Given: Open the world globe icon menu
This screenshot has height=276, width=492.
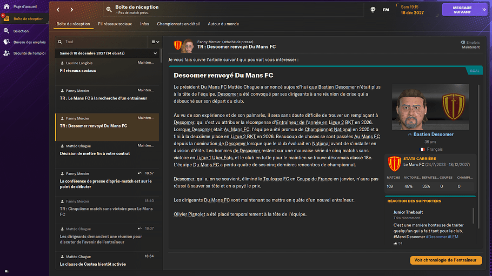Looking at the screenshot, I should pyautogui.click(x=373, y=10).
